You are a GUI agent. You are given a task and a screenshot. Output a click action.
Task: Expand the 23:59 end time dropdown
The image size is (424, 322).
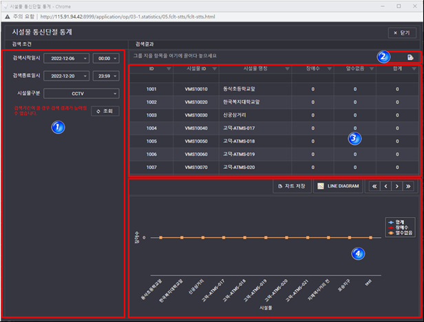[x=115, y=76]
